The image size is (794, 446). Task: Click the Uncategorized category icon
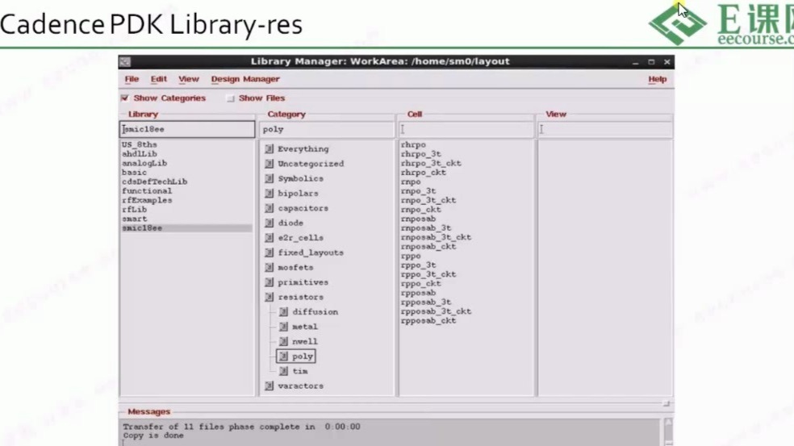(x=270, y=164)
